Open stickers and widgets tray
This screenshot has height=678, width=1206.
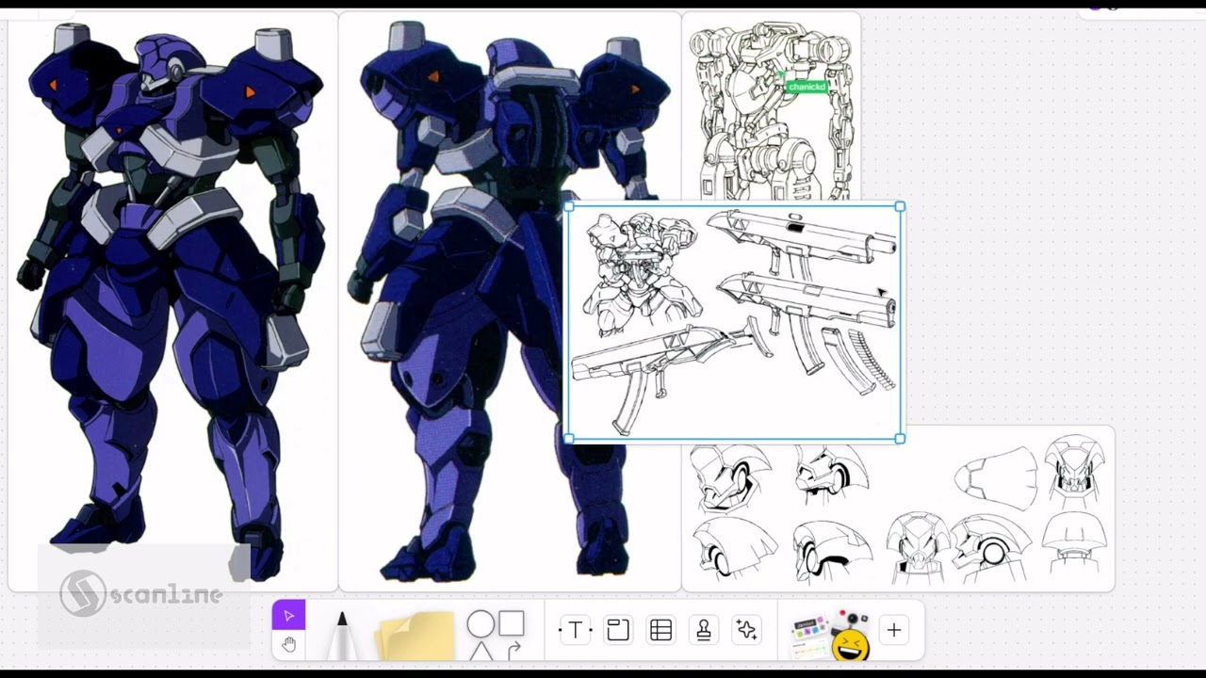coord(830,635)
